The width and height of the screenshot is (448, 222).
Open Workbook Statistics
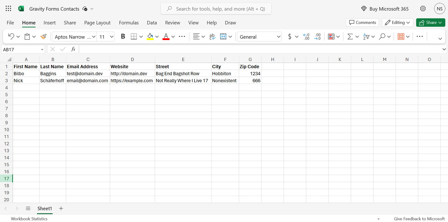[29, 219]
